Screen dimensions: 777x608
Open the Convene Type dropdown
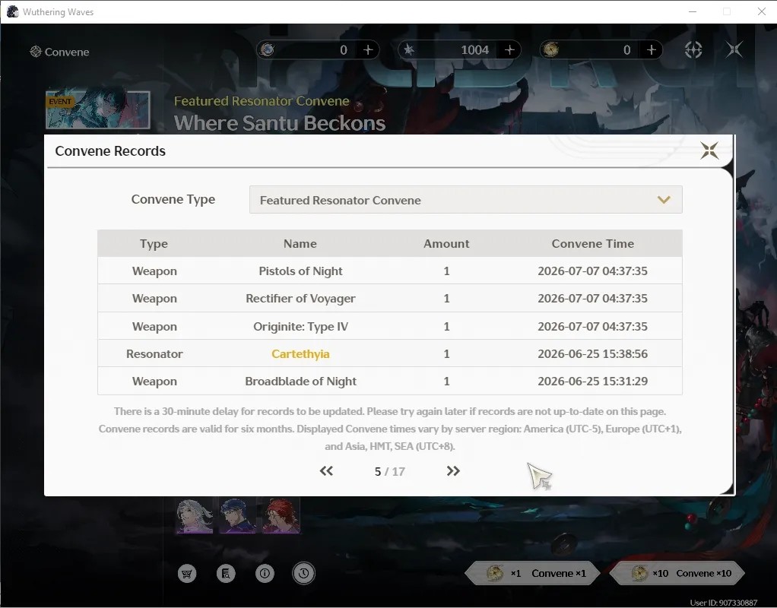(x=466, y=200)
